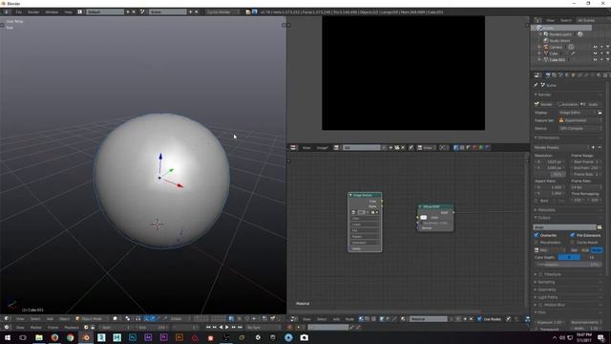
Task: Open the Cycles Render engine dropdown
Action: click(222, 12)
